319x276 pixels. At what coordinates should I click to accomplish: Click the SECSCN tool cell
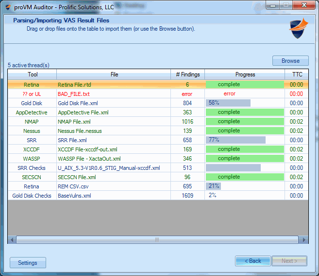(x=32, y=177)
